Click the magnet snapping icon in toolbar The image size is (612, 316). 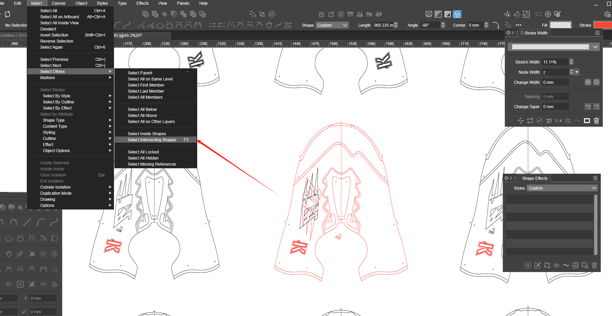click(517, 14)
